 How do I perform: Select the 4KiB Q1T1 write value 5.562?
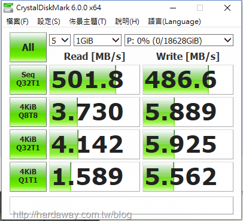[x=188, y=177]
